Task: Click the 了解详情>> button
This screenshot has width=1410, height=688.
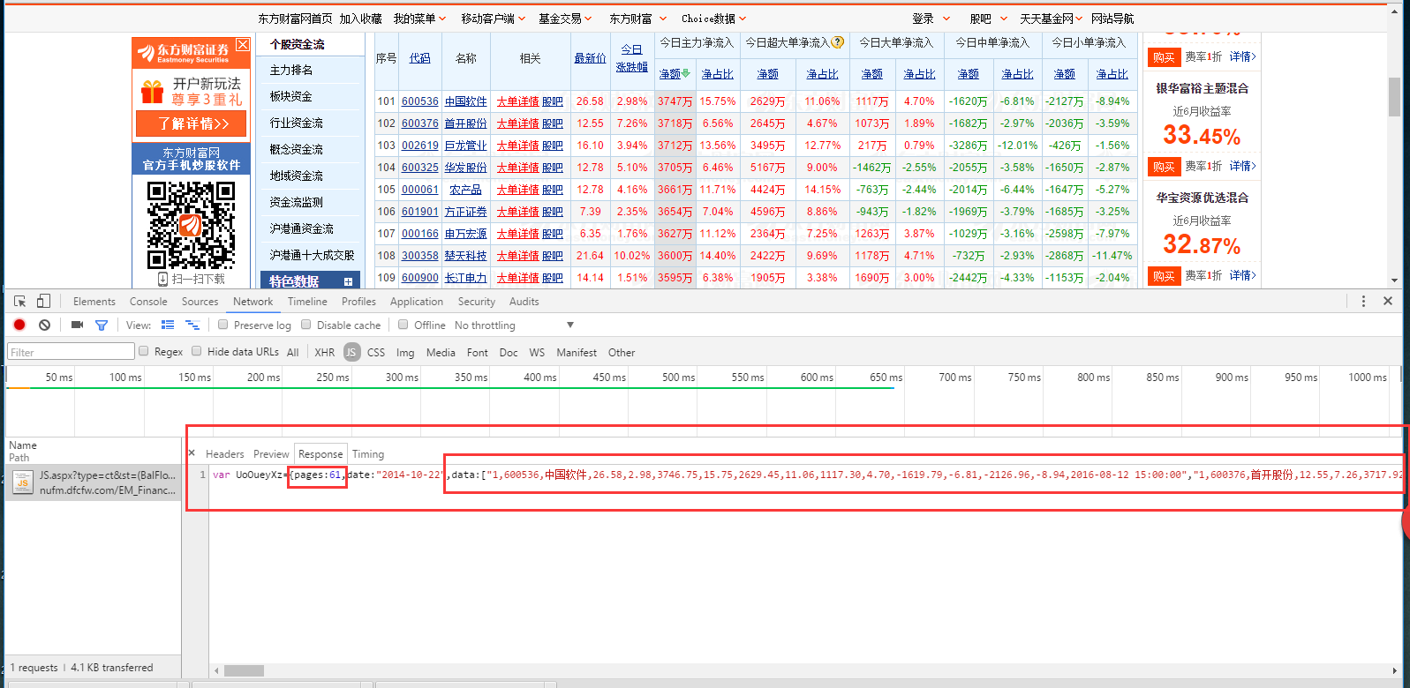Action: (191, 123)
